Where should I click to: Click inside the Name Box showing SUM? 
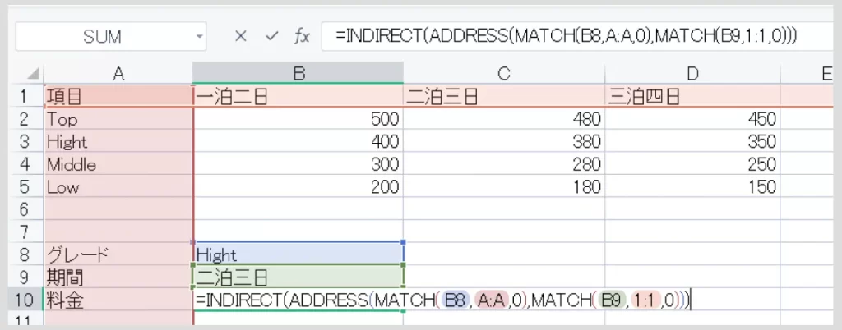pyautogui.click(x=103, y=36)
